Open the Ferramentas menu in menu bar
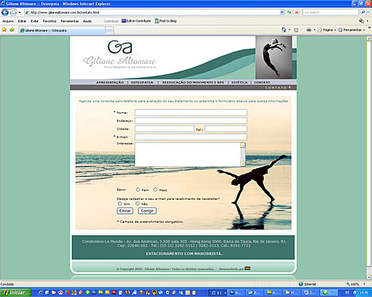 [x=70, y=21]
